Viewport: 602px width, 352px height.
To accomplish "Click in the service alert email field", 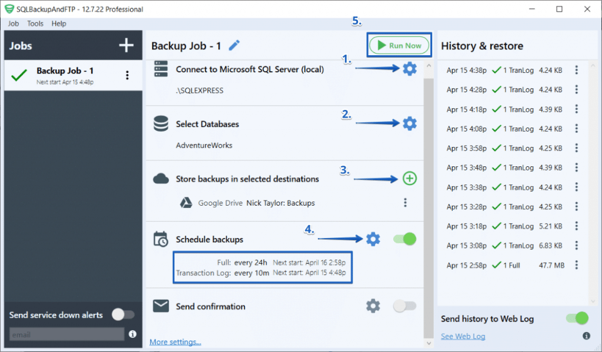I will coord(66,334).
